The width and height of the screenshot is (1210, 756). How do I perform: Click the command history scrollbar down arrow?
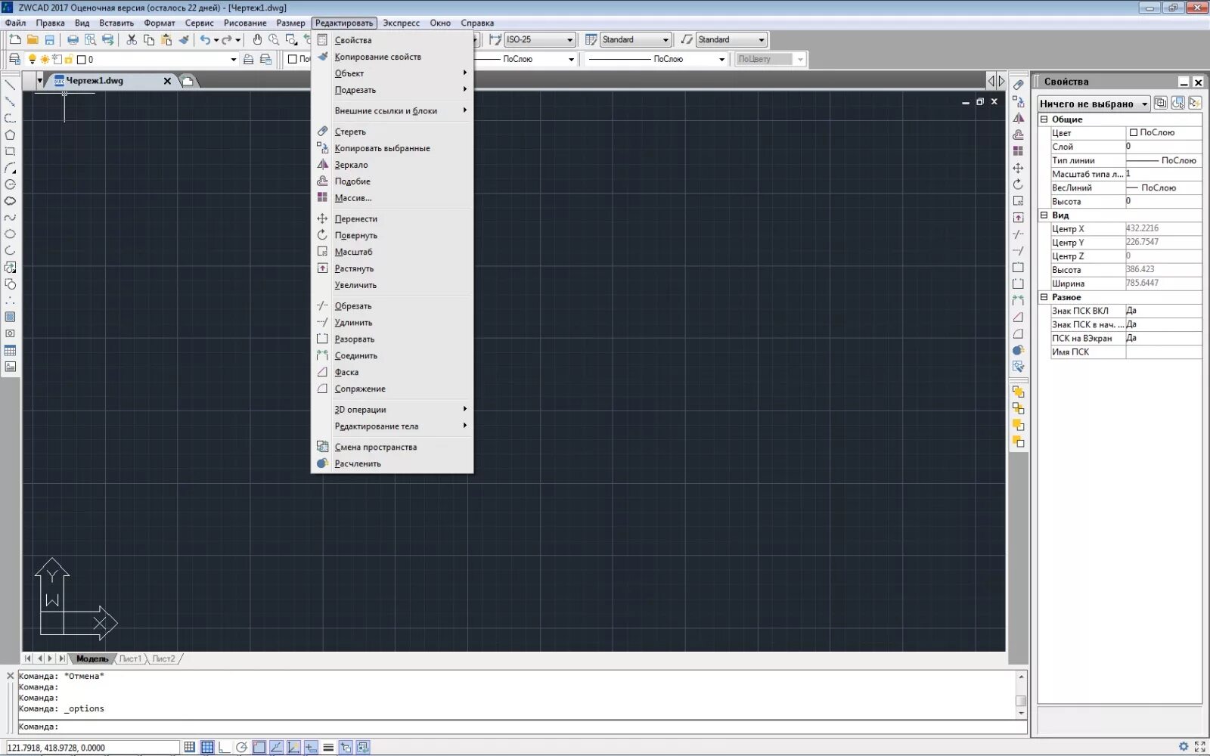[x=1021, y=713]
